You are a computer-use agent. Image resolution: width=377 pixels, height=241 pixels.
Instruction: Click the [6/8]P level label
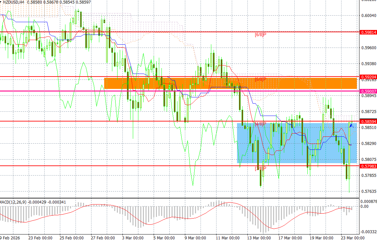click(x=260, y=35)
